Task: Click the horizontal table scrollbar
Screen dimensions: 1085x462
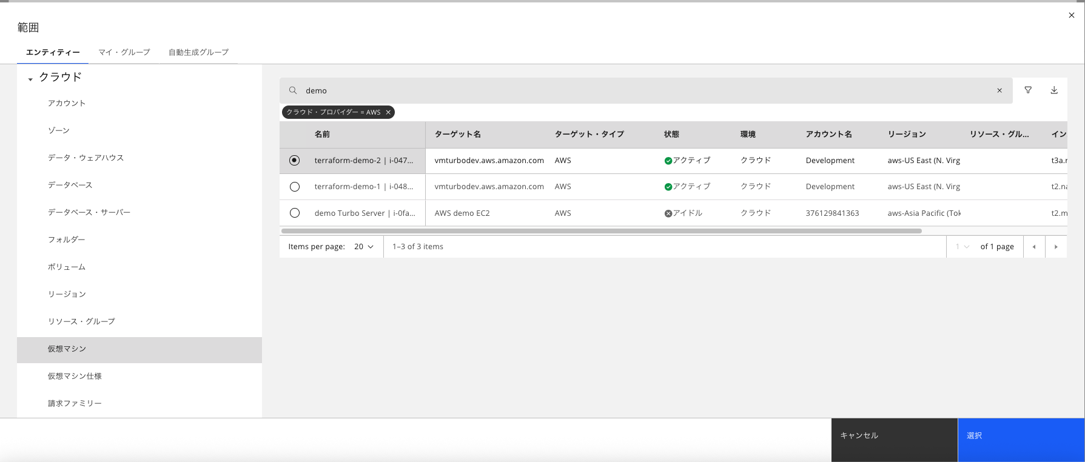Action: coord(600,231)
